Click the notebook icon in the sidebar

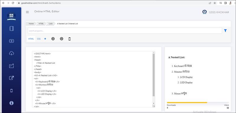click(12, 28)
